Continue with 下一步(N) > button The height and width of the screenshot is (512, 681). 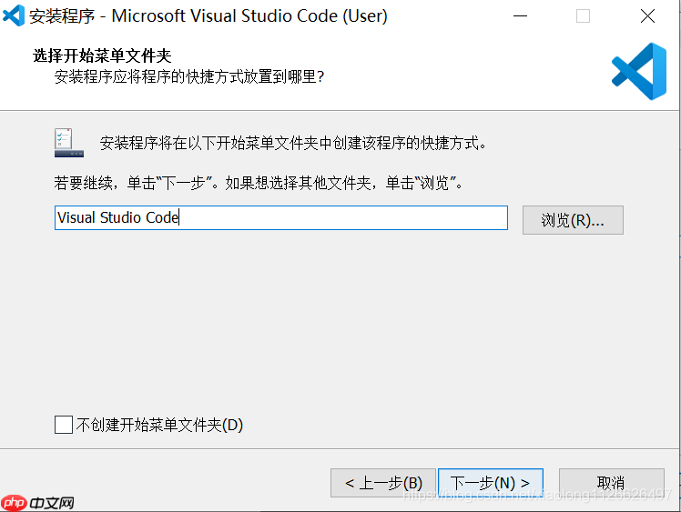click(x=491, y=483)
